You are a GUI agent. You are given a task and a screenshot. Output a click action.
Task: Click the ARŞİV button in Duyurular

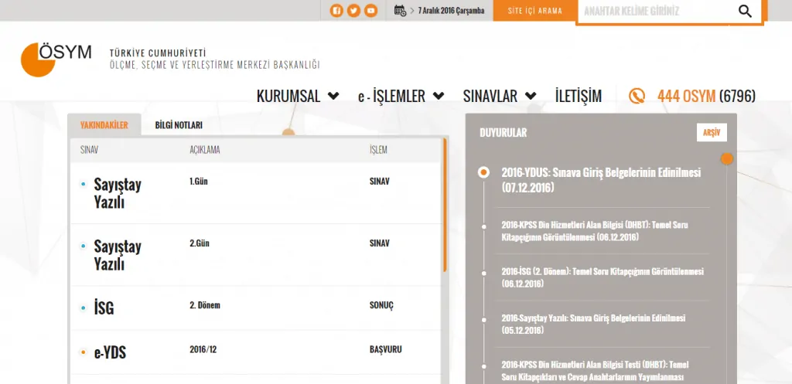pyautogui.click(x=711, y=133)
